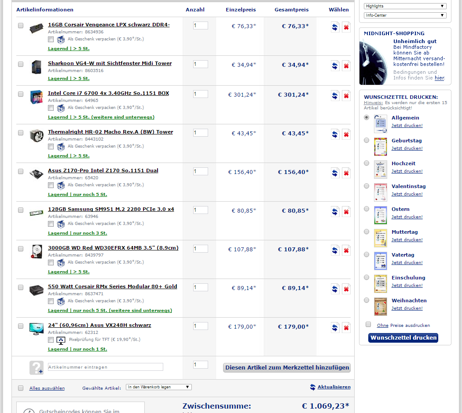Select the Hochzeit radio button
Image resolution: width=462 pixels, height=413 pixels.
(367, 163)
